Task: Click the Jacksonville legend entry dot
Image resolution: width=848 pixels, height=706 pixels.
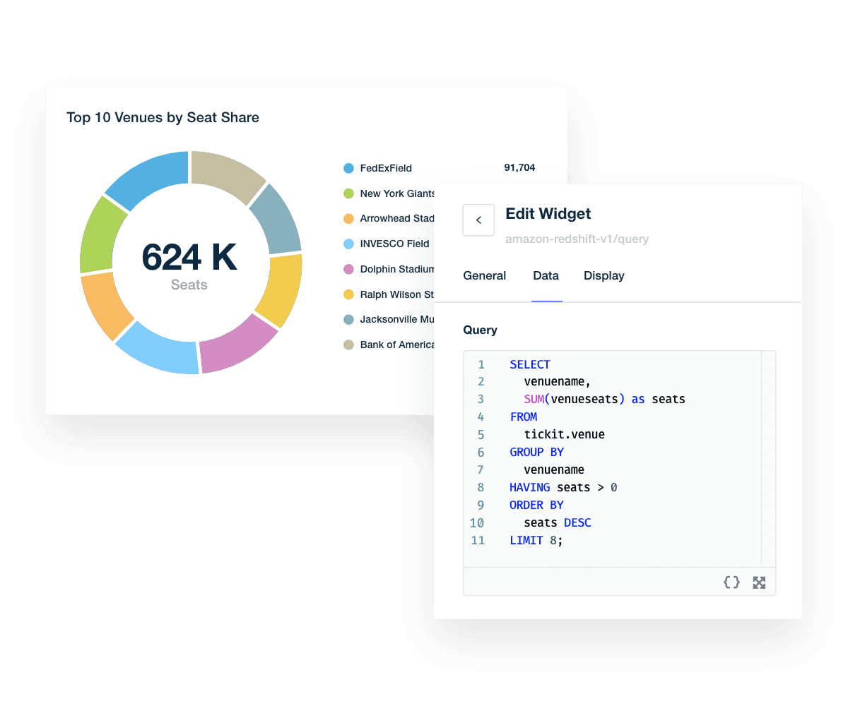Action: tap(348, 320)
